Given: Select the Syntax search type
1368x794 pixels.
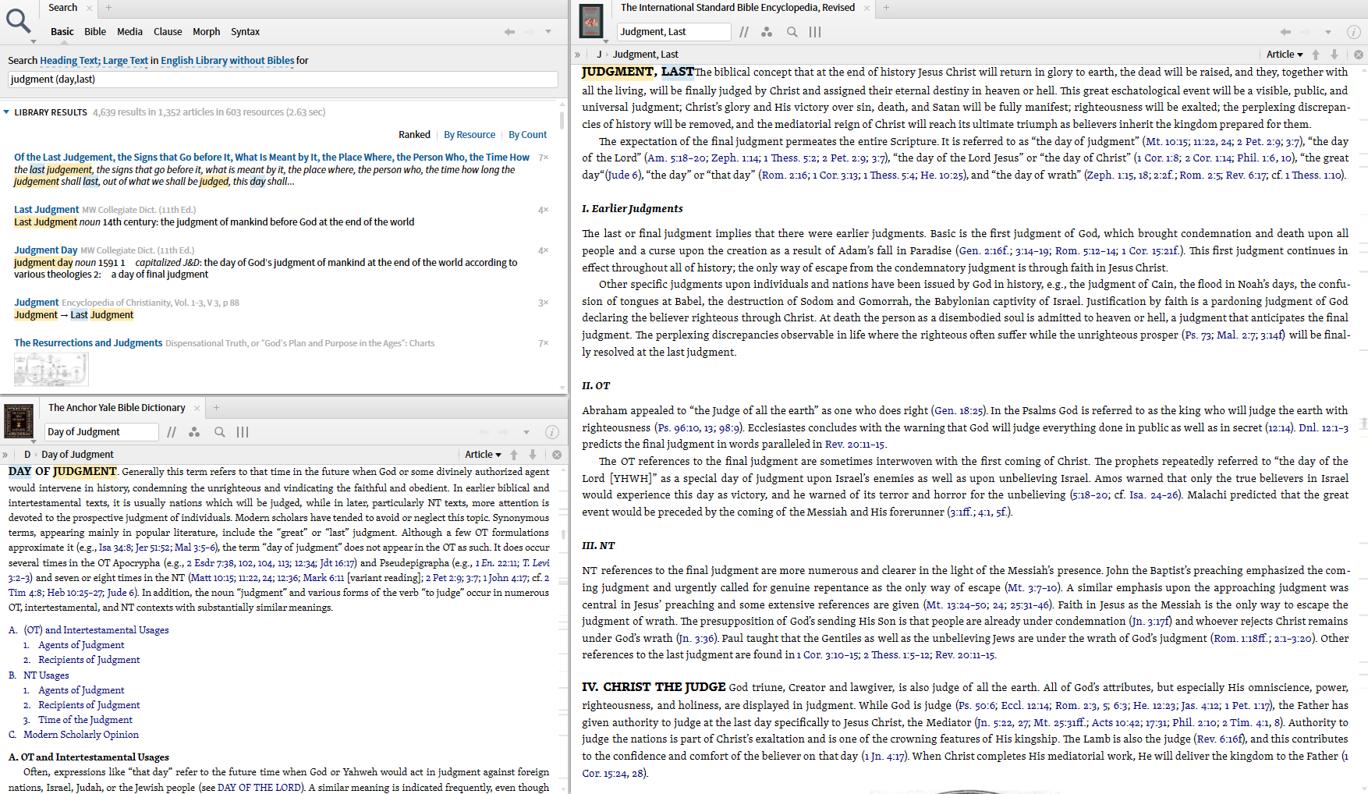Looking at the screenshot, I should coord(245,32).
